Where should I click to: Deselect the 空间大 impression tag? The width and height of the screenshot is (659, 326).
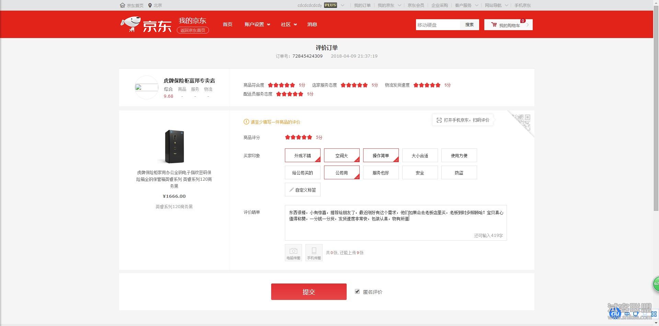342,155
